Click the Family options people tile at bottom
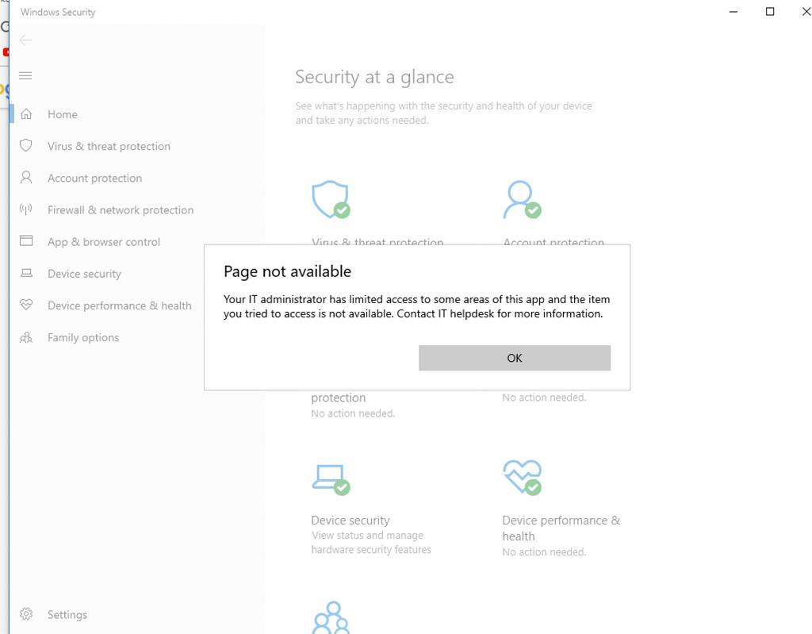This screenshot has height=634, width=812. [331, 617]
